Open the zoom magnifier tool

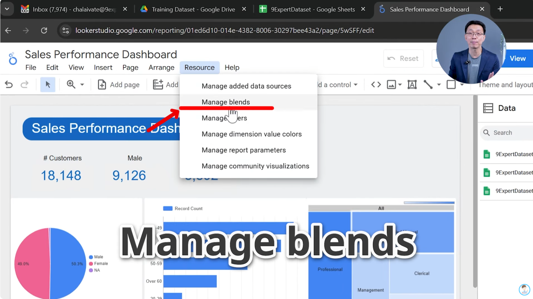(70, 84)
